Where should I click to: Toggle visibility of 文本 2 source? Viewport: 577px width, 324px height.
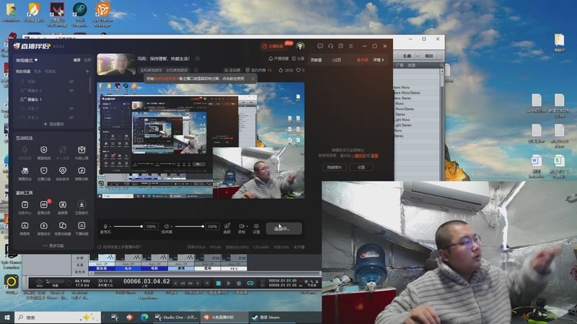tap(71, 117)
